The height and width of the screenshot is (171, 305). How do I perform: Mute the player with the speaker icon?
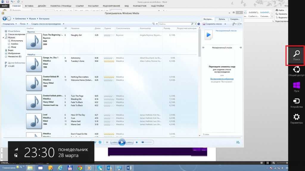click(x=137, y=142)
